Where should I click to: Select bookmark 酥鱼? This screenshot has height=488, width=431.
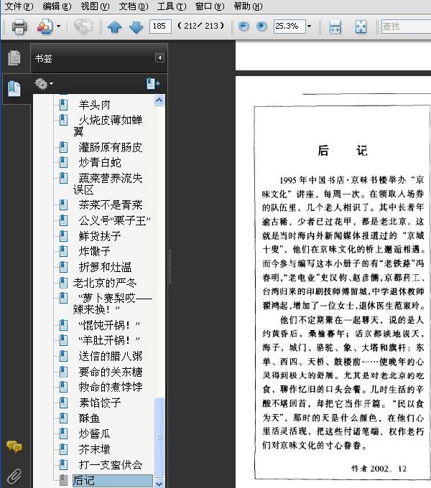tap(89, 418)
